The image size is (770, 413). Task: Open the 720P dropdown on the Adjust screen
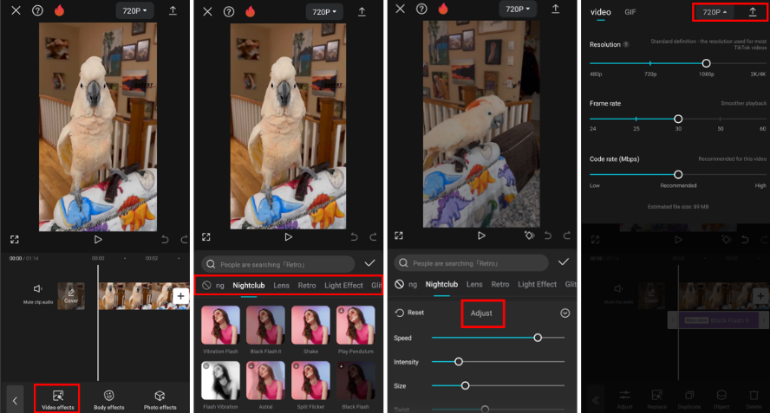pyautogui.click(x=518, y=10)
